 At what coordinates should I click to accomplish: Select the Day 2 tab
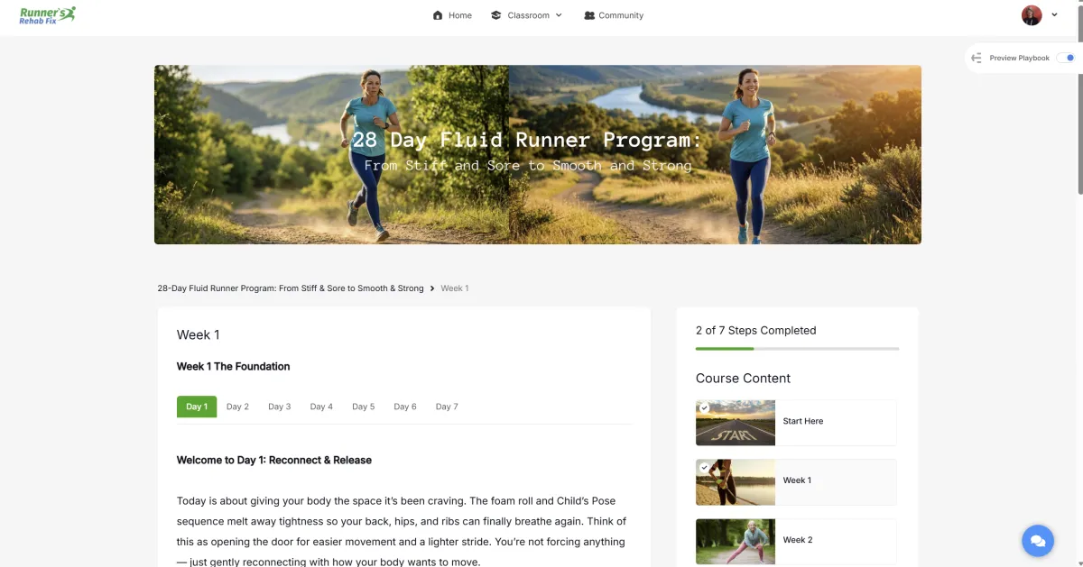coord(237,407)
